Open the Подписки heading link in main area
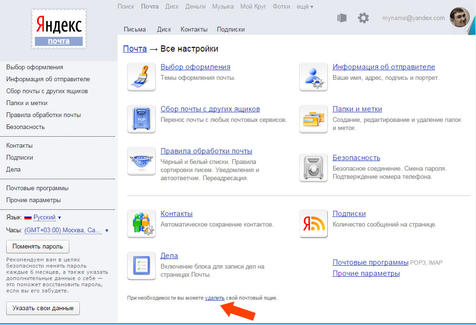476x325 pixels. pyautogui.click(x=349, y=214)
